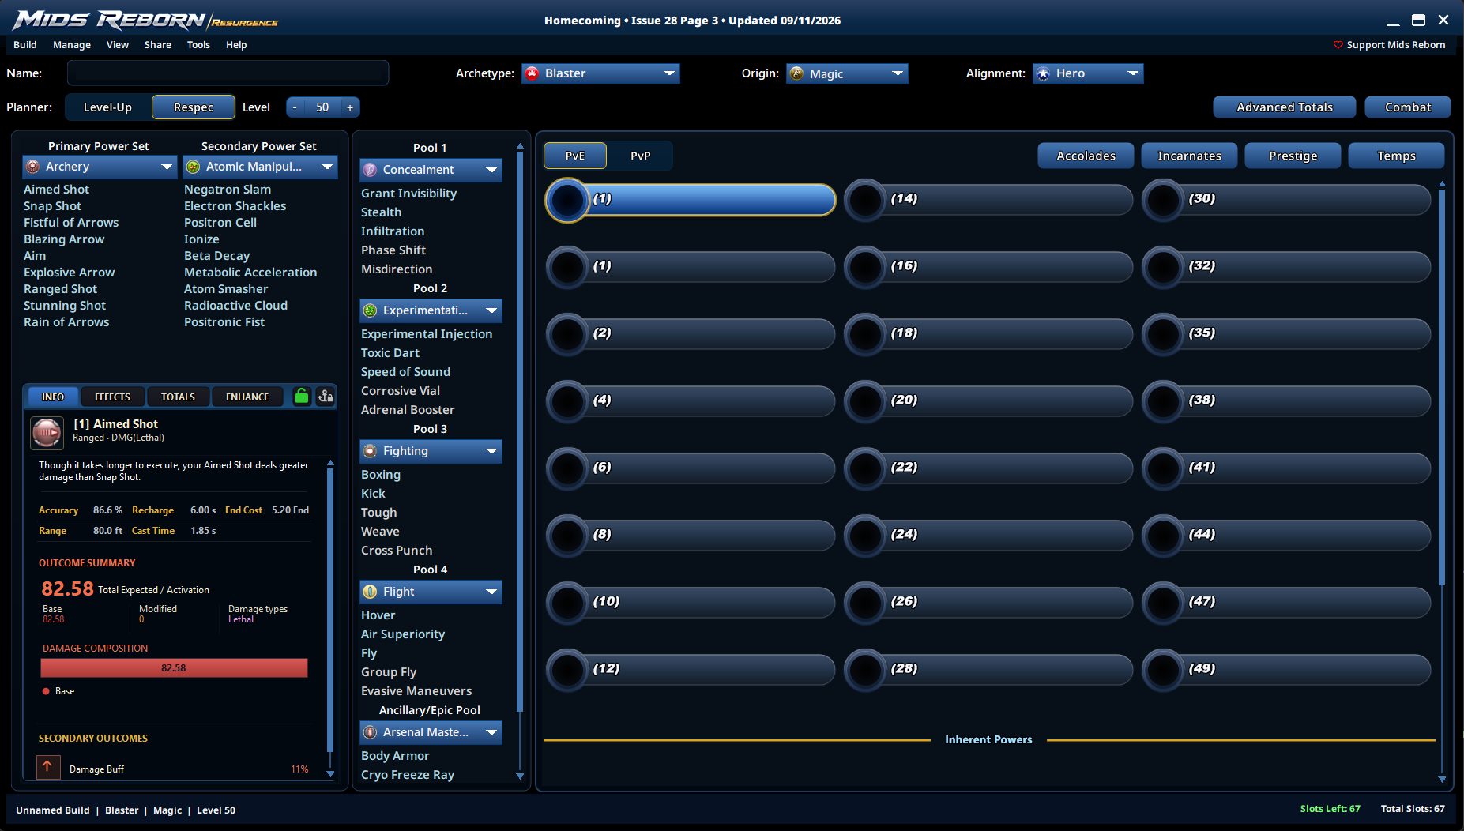The height and width of the screenshot is (831, 1464).
Task: Click the round slot socket labeled (16)
Action: (866, 267)
